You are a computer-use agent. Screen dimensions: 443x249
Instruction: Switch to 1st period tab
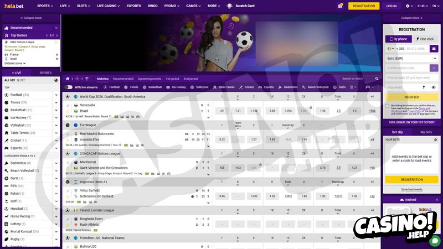(x=172, y=79)
